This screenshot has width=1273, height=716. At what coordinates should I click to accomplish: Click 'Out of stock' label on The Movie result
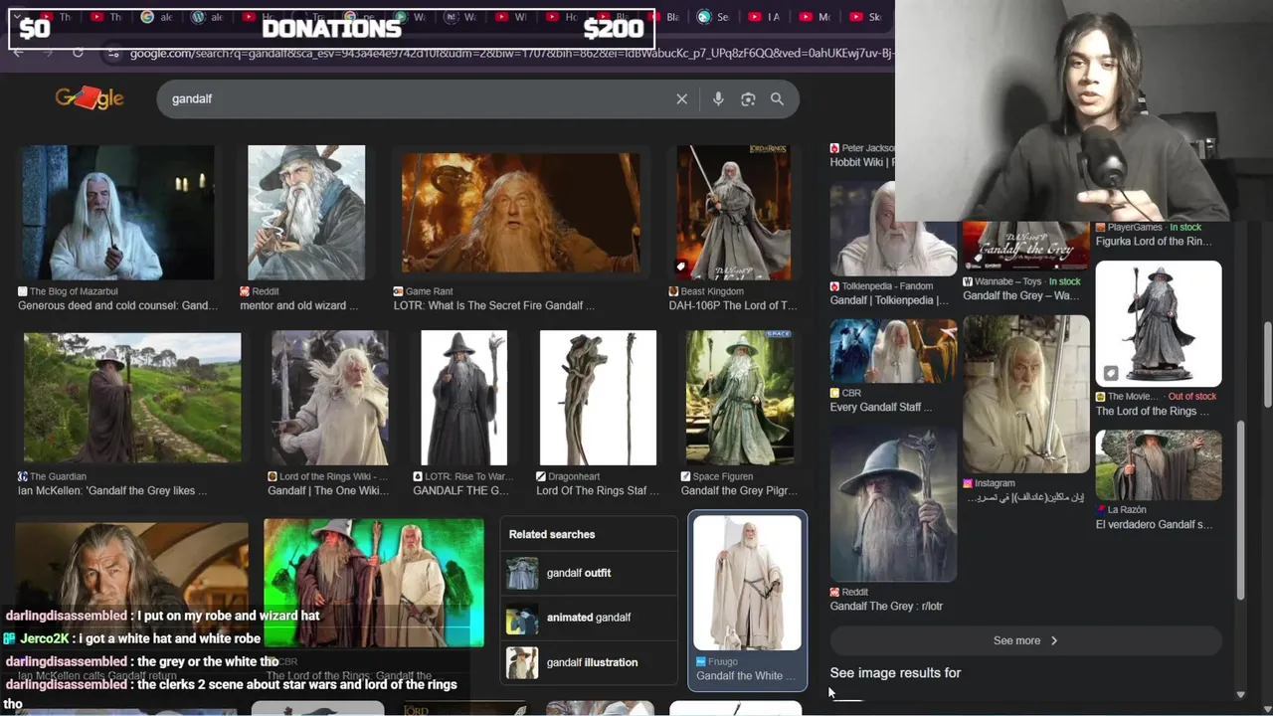[x=1191, y=397]
